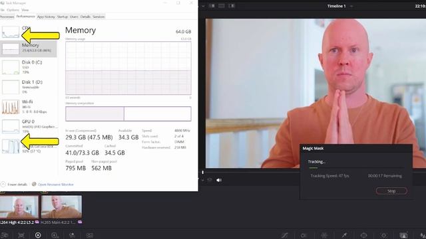Click the Memory usage graph
The width and height of the screenshot is (426, 239).
(x=128, y=68)
